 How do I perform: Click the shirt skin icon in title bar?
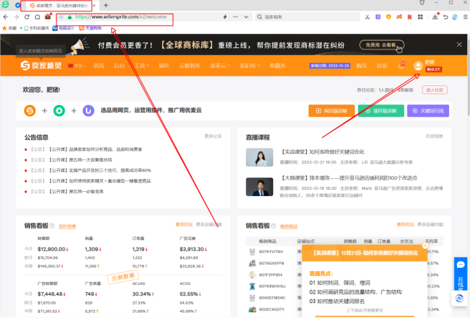pyautogui.click(x=422, y=3)
